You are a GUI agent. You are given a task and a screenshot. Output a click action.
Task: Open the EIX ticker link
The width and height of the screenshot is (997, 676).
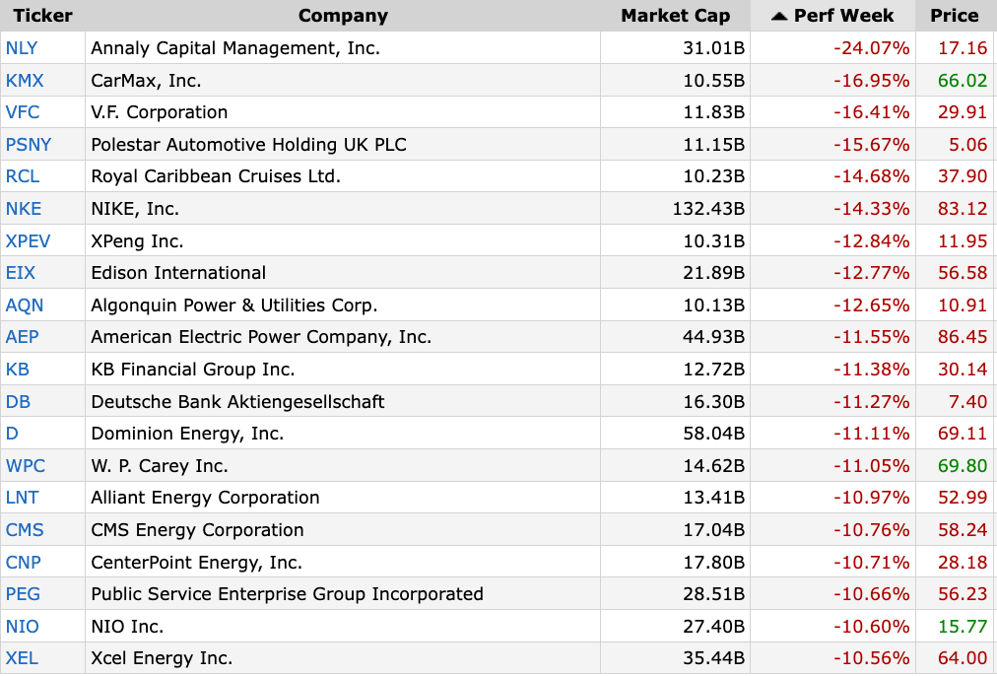pos(21,273)
